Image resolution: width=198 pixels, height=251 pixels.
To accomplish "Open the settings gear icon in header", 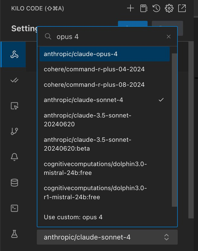I will point(169,8).
